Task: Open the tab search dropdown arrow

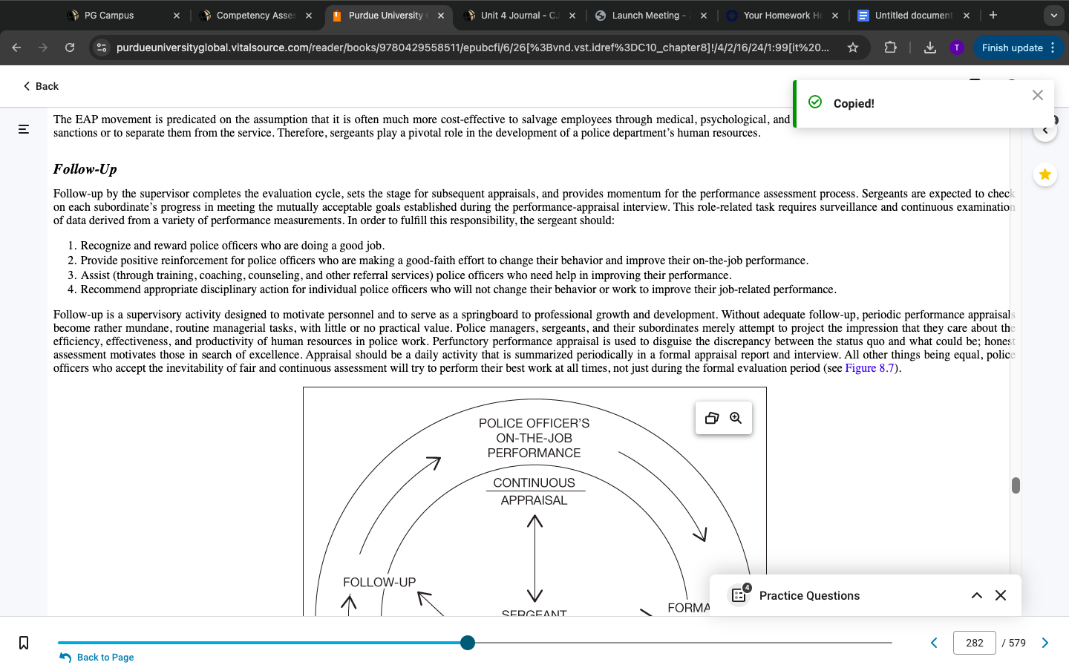Action: click(x=1053, y=15)
